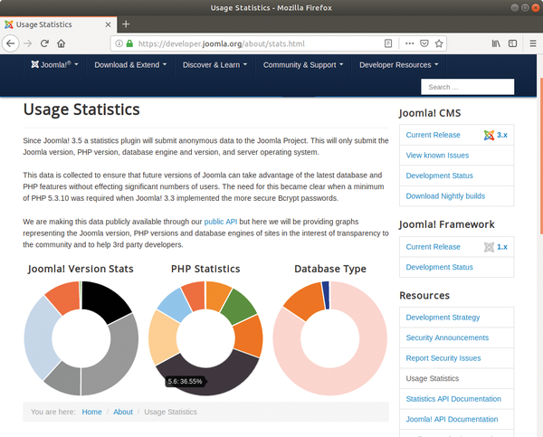This screenshot has height=437, width=543.
Task: Bookmark this page with the star
Action: tap(439, 43)
